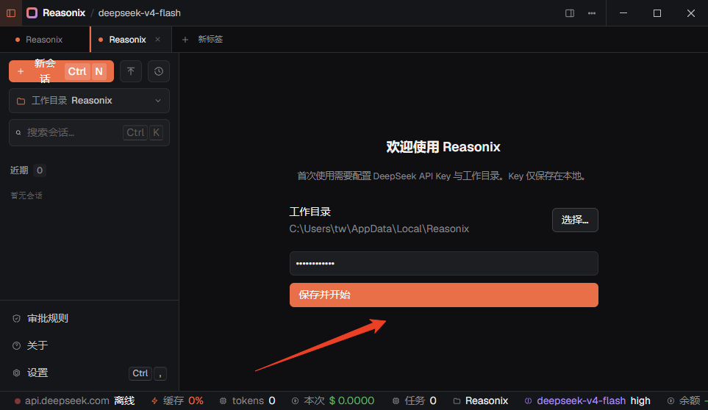708x410 pixels.
Task: Expand the 工作目录 Reasonix dropdown
Action: 90,101
